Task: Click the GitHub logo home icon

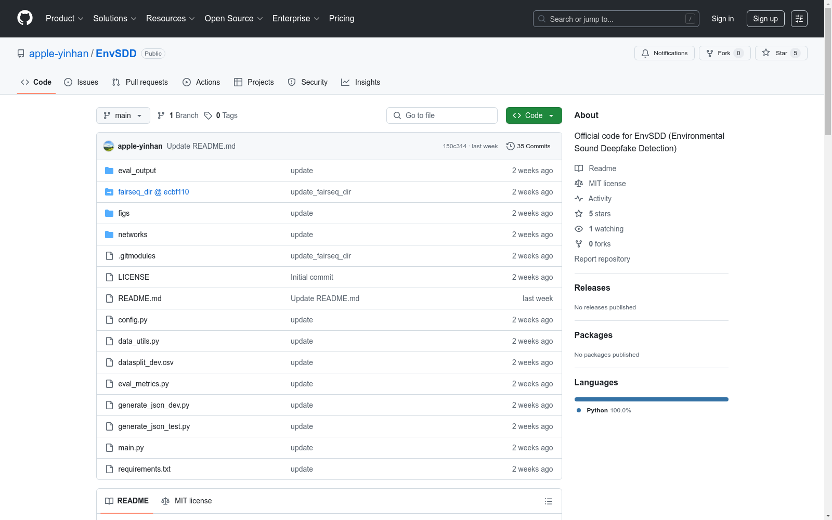Action: [25, 18]
